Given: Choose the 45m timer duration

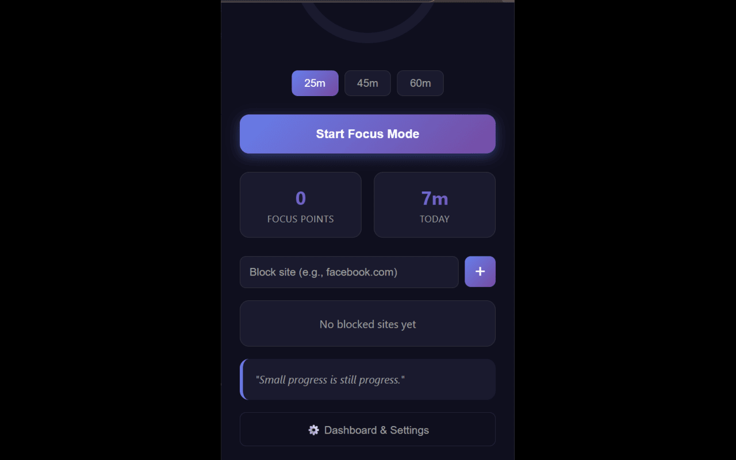Looking at the screenshot, I should pyautogui.click(x=367, y=83).
